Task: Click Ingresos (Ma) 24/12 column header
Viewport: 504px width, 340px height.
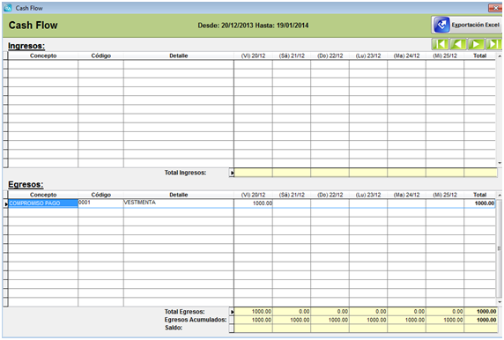Action: (x=406, y=55)
